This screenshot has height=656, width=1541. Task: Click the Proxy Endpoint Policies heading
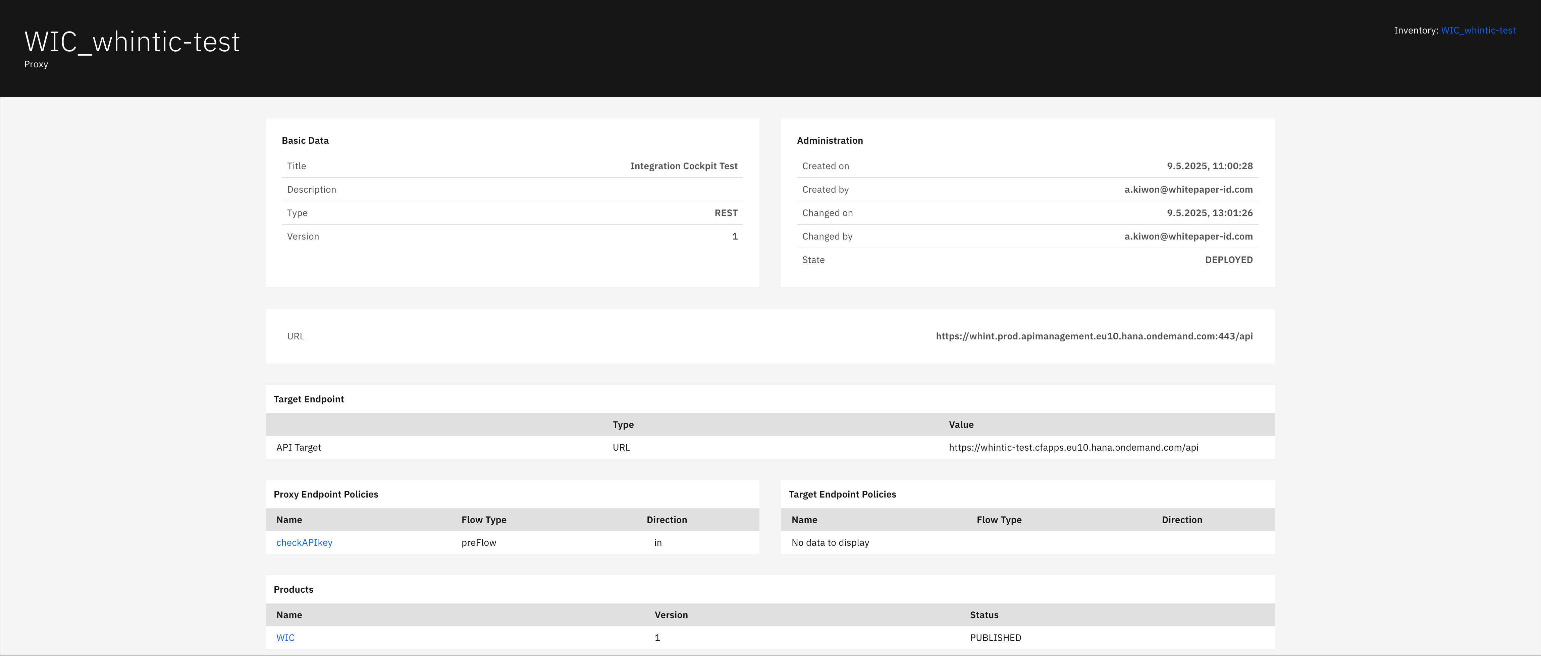(x=325, y=494)
